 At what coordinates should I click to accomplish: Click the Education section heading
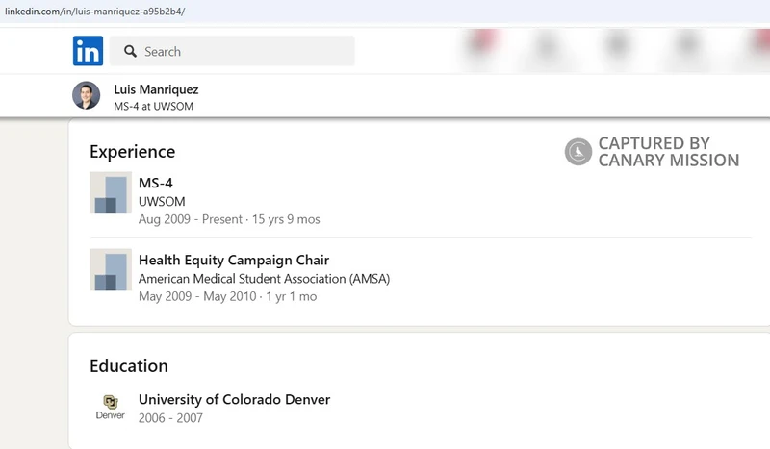pyautogui.click(x=129, y=365)
